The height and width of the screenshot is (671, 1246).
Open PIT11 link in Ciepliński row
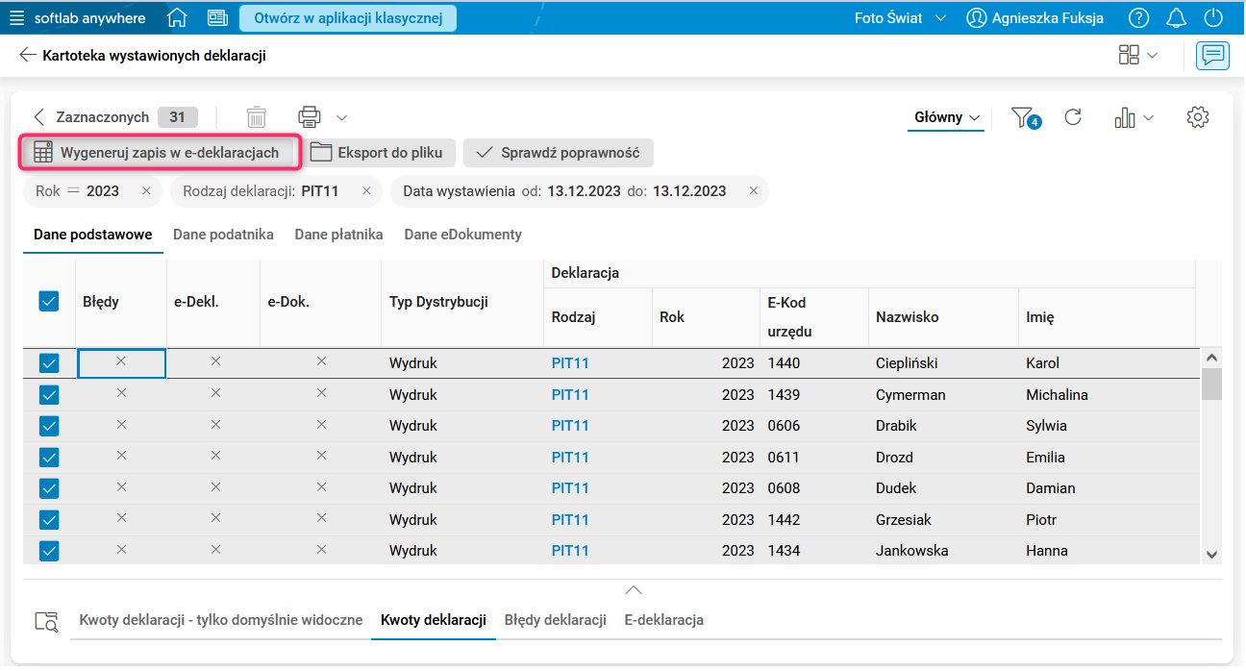(x=570, y=363)
